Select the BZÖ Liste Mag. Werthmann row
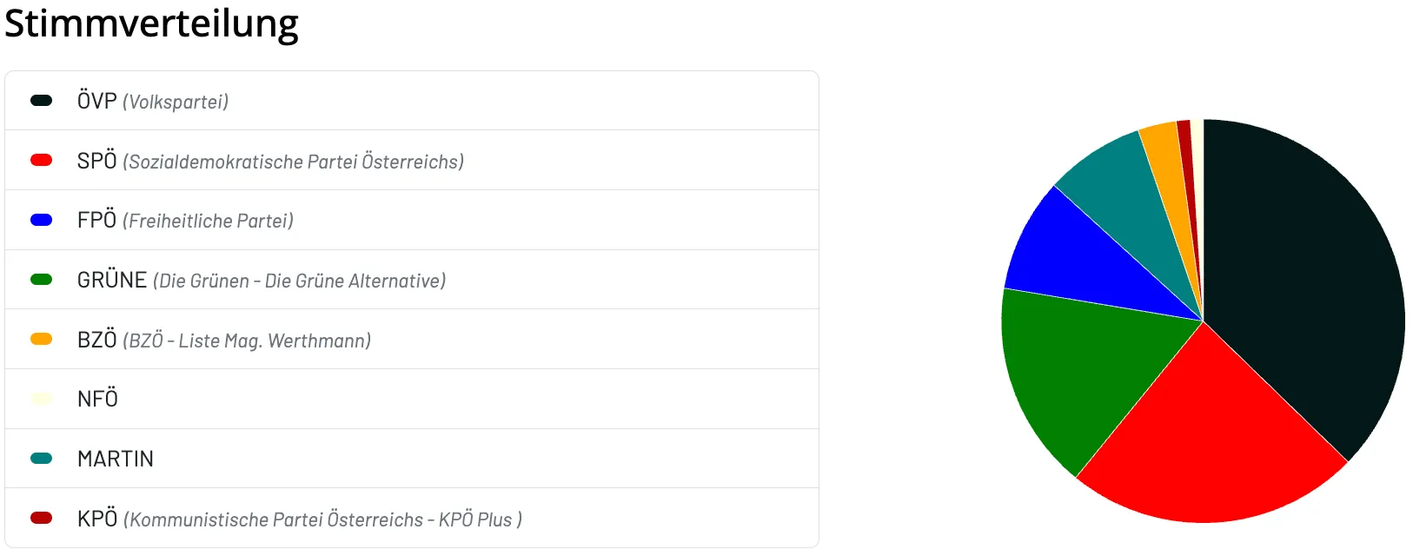This screenshot has width=1413, height=549. pos(412,340)
